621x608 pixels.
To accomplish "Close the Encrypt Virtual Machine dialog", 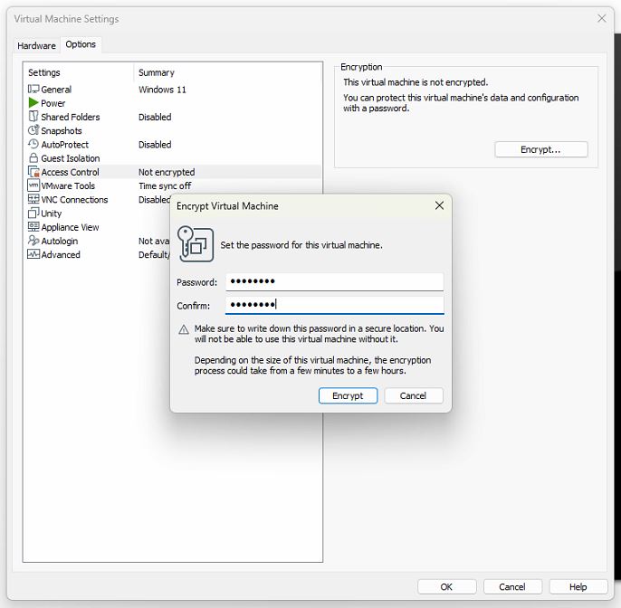I will pos(439,206).
